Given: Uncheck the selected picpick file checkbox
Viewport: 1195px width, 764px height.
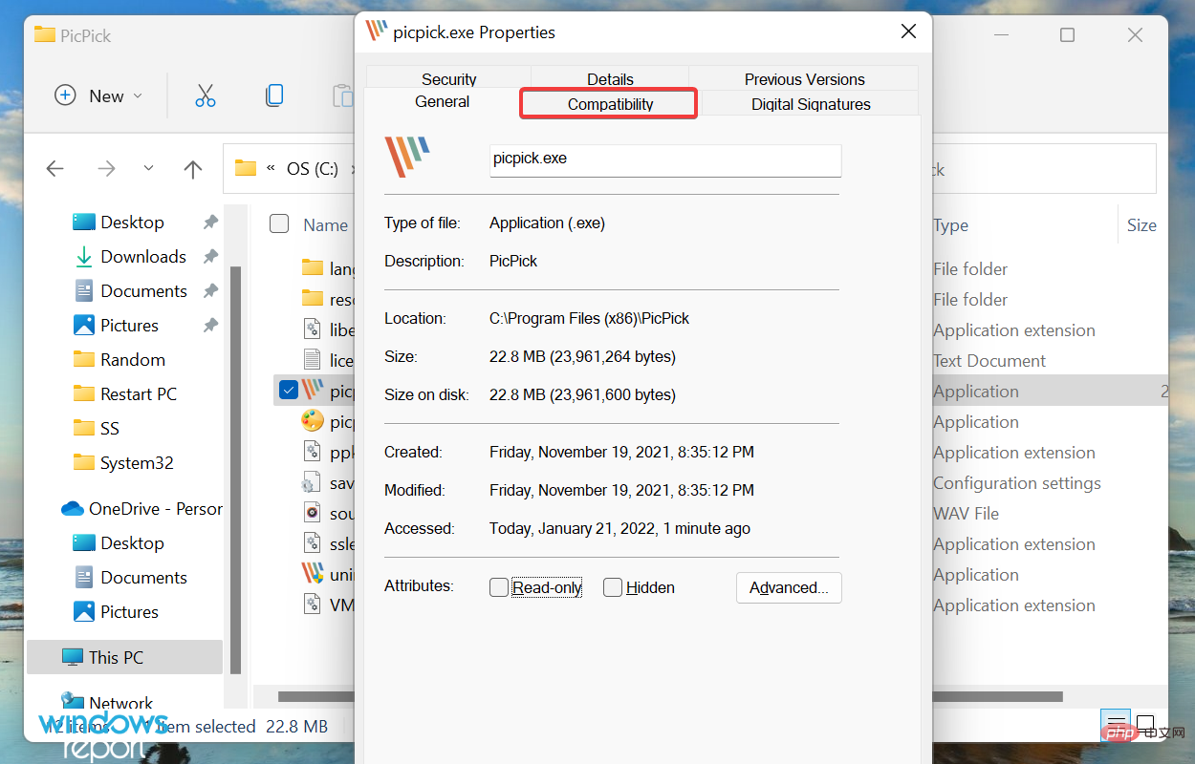Looking at the screenshot, I should pyautogui.click(x=289, y=390).
